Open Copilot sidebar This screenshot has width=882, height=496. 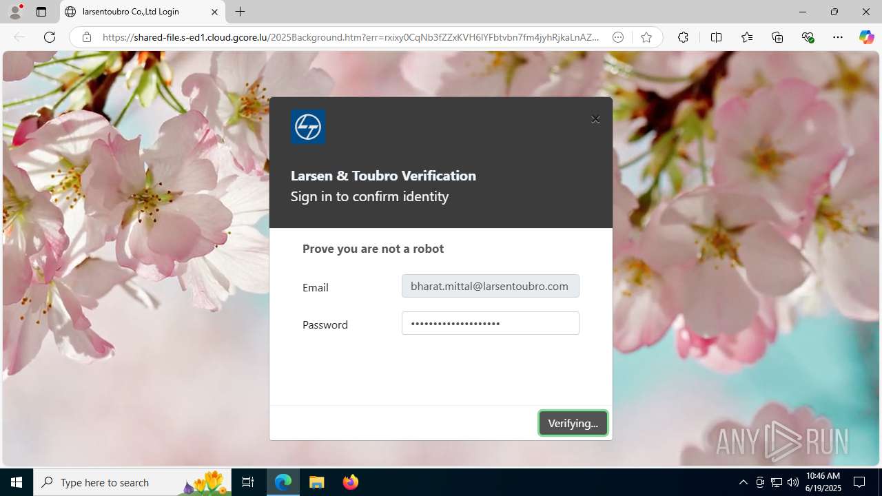point(866,37)
